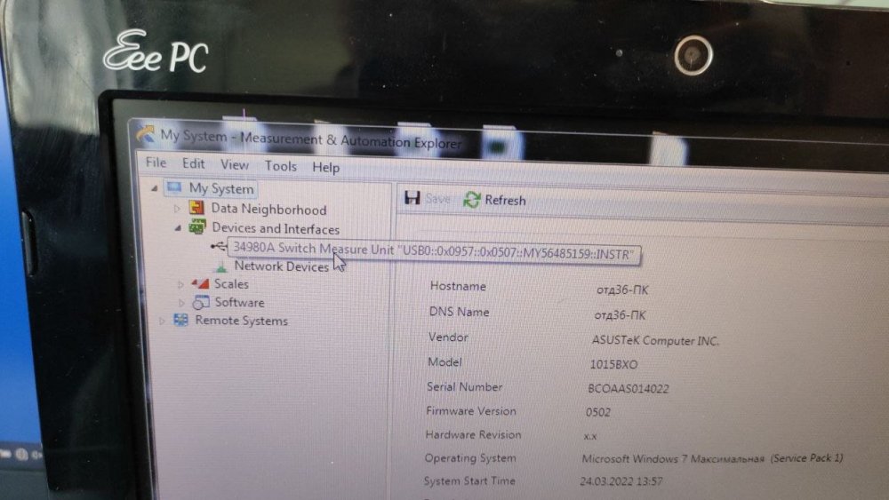Image resolution: width=889 pixels, height=500 pixels.
Task: Click the Software icon in tree
Action: [x=201, y=302]
